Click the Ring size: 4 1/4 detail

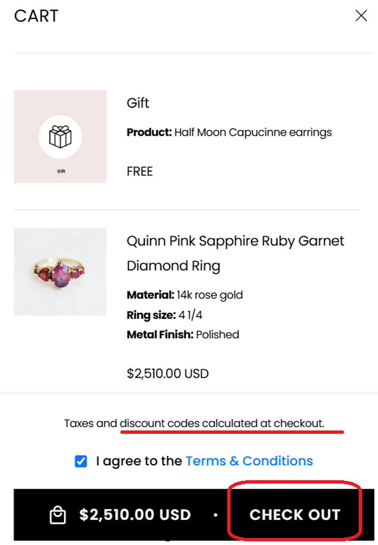[168, 315]
